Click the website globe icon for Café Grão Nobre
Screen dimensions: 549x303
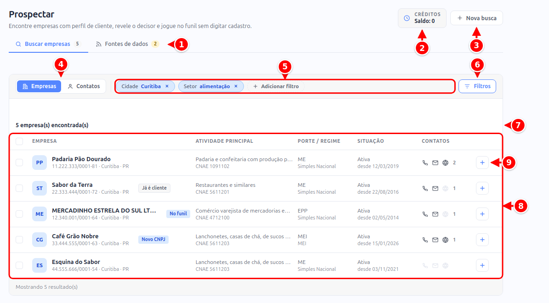[445, 240]
